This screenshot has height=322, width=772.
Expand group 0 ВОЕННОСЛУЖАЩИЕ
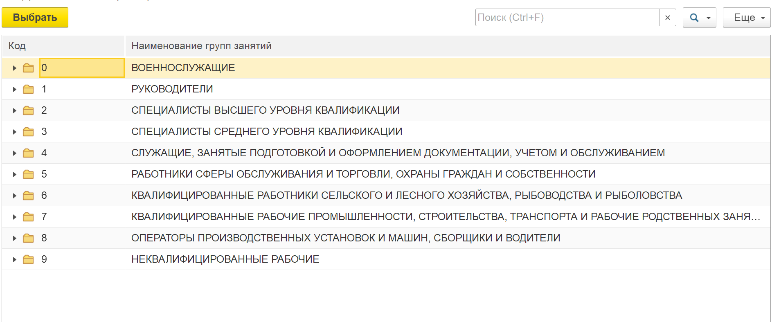click(x=14, y=68)
